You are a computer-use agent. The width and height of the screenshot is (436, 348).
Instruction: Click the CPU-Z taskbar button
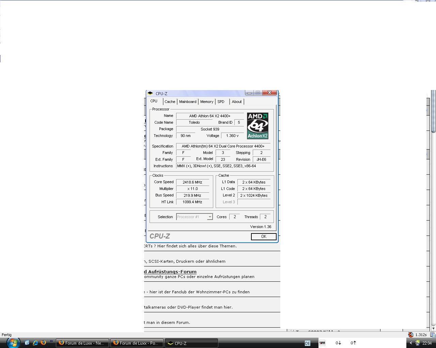191,343
